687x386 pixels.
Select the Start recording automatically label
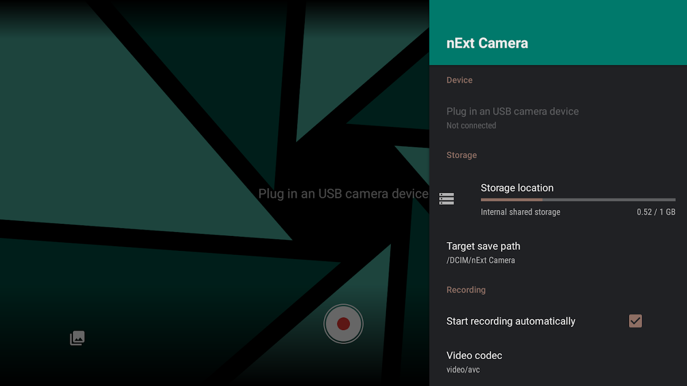pos(511,321)
